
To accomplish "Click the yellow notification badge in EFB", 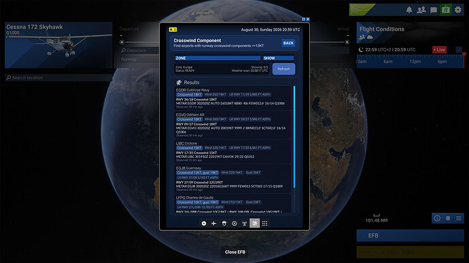I will tap(173, 30).
